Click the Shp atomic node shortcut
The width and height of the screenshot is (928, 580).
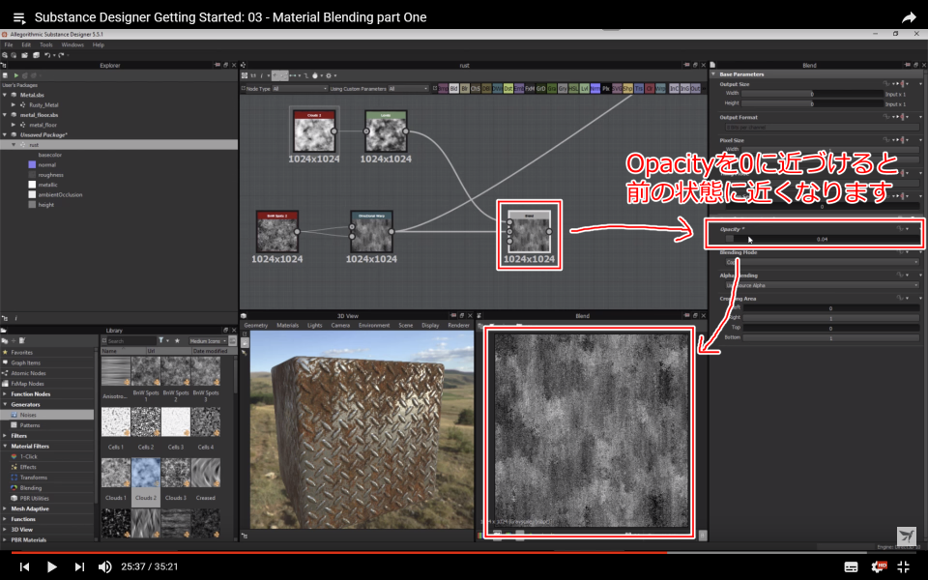[628, 89]
